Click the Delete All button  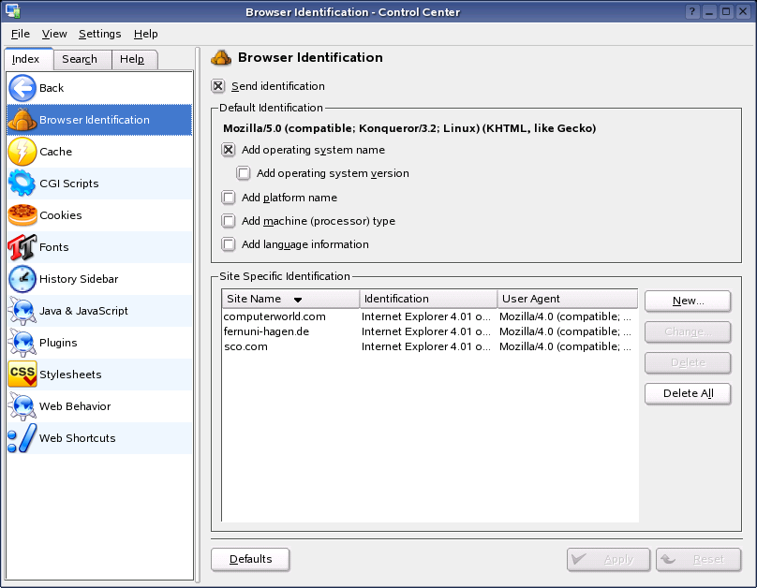coord(688,393)
